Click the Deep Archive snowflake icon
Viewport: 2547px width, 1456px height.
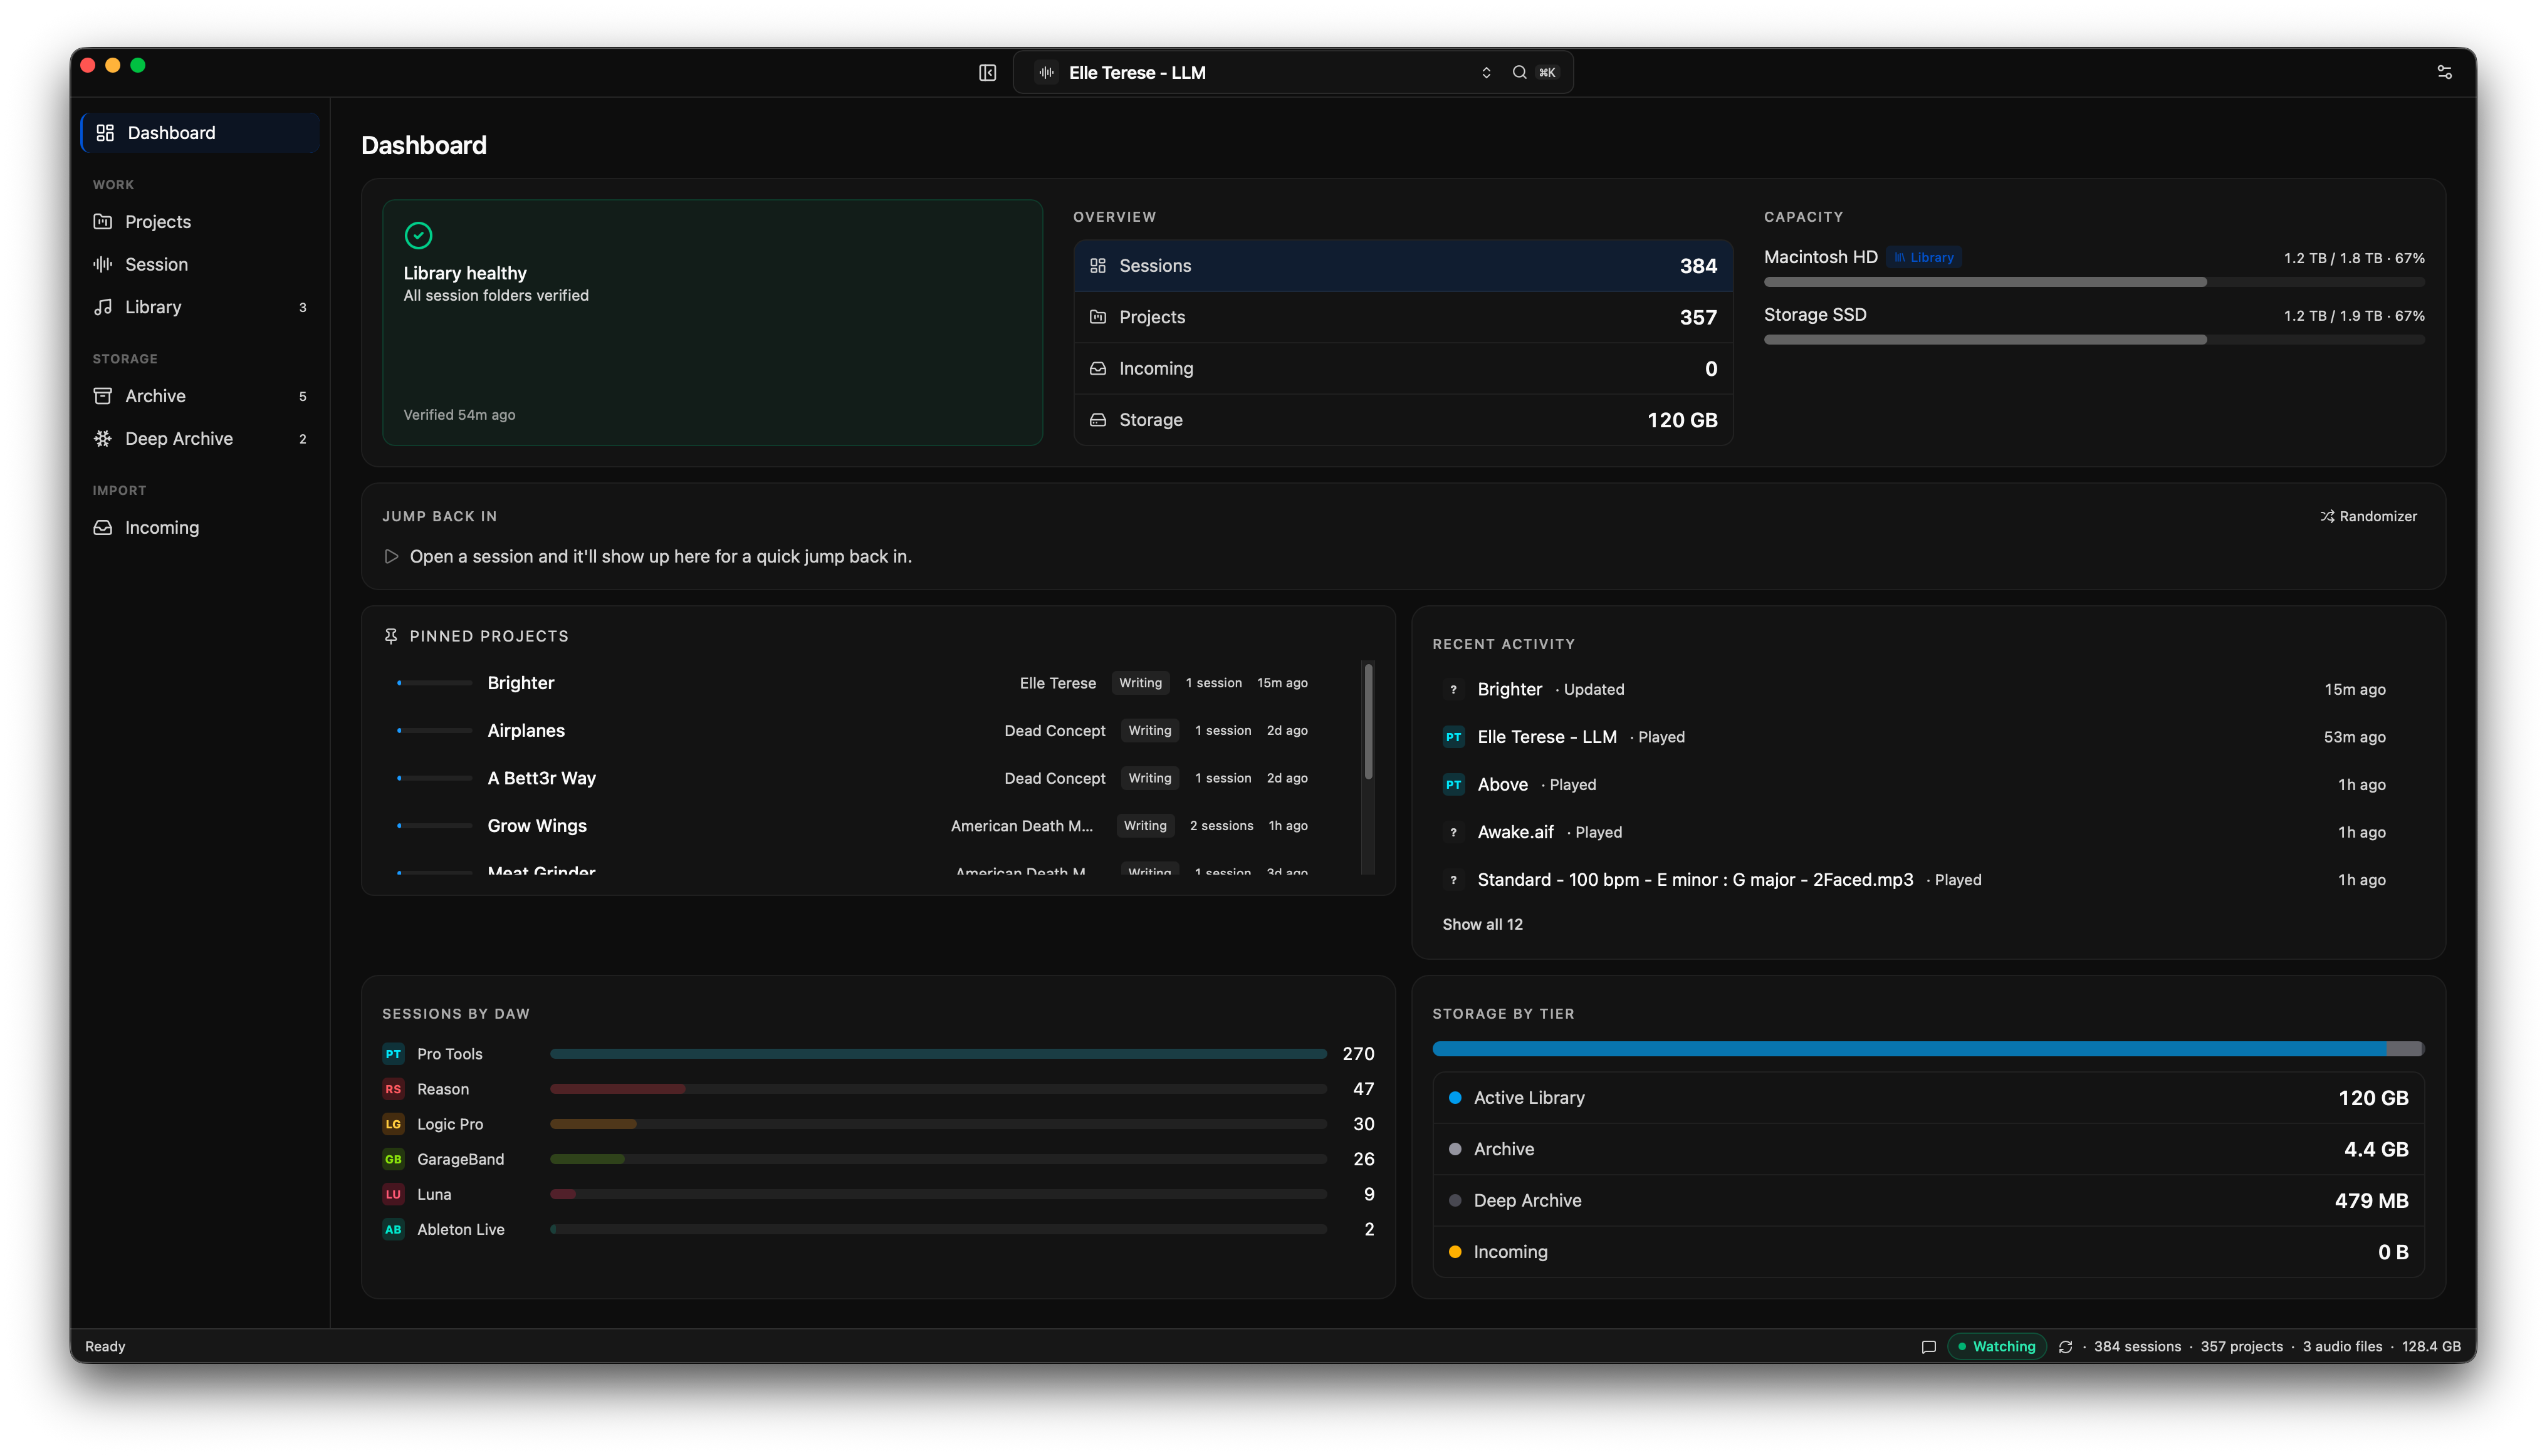tap(102, 438)
